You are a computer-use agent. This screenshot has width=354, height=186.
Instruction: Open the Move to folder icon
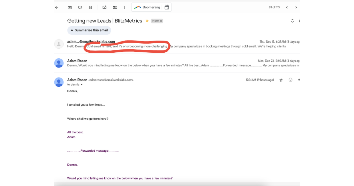tap(115, 7)
